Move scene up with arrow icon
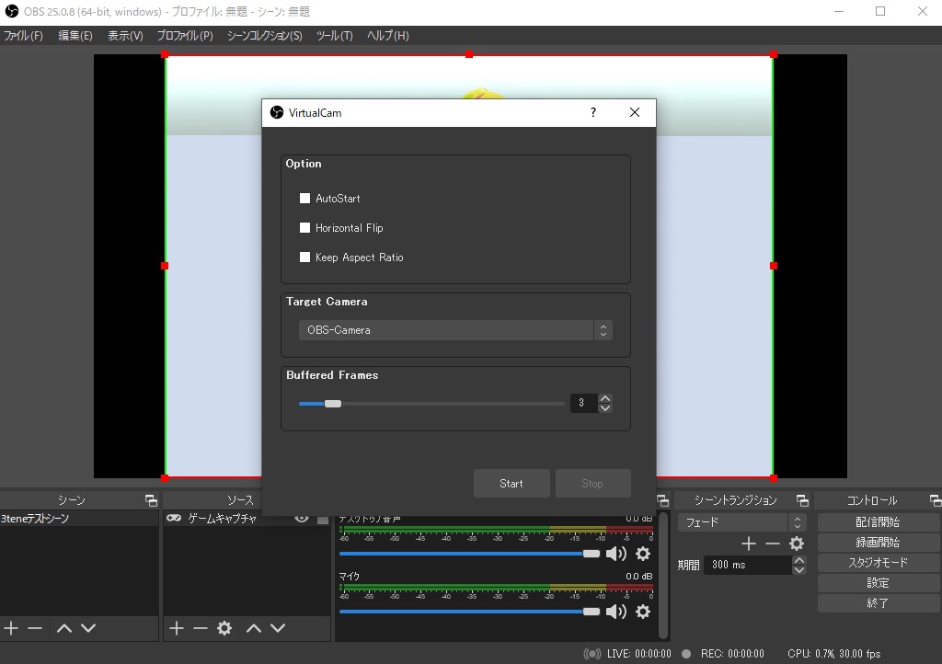Screen dimensions: 942x664 (x=64, y=628)
